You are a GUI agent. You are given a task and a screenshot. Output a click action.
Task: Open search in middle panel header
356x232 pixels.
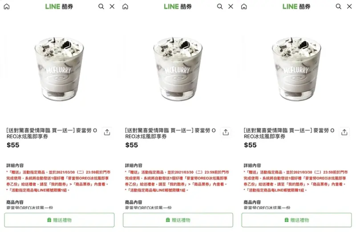click(x=220, y=7)
